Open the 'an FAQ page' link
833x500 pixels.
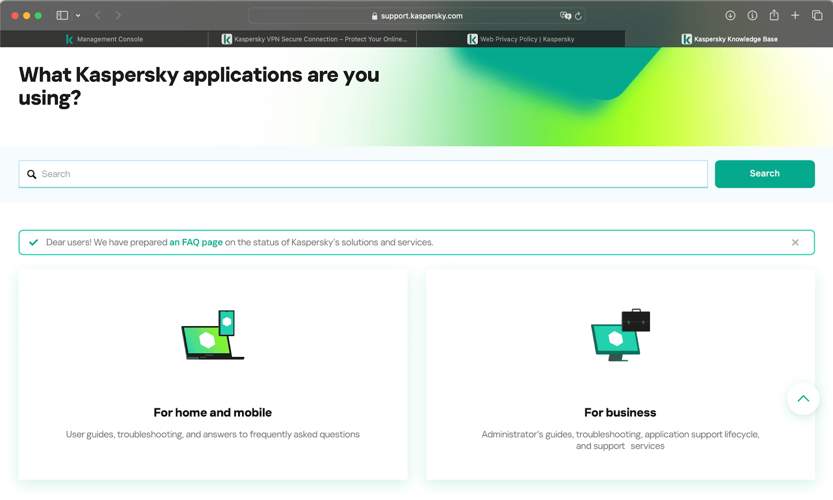[196, 242]
